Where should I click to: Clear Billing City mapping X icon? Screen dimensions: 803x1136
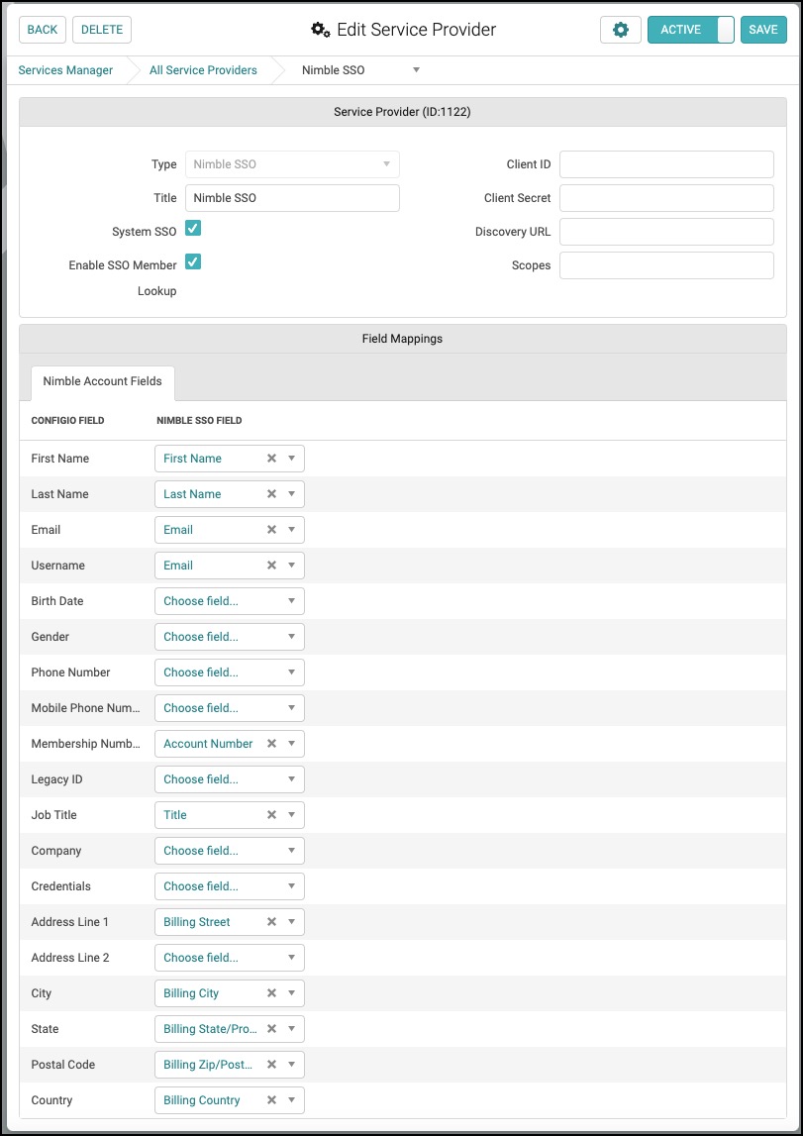click(271, 993)
